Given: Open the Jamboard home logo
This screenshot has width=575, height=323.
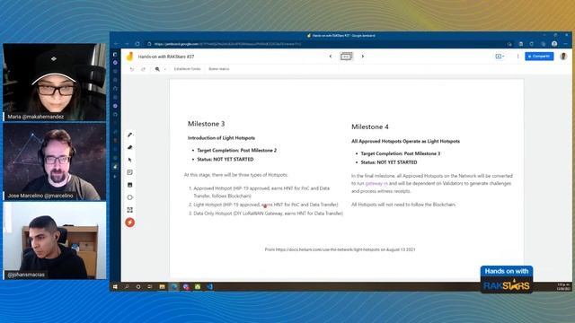Looking at the screenshot, I should pyautogui.click(x=129, y=57).
